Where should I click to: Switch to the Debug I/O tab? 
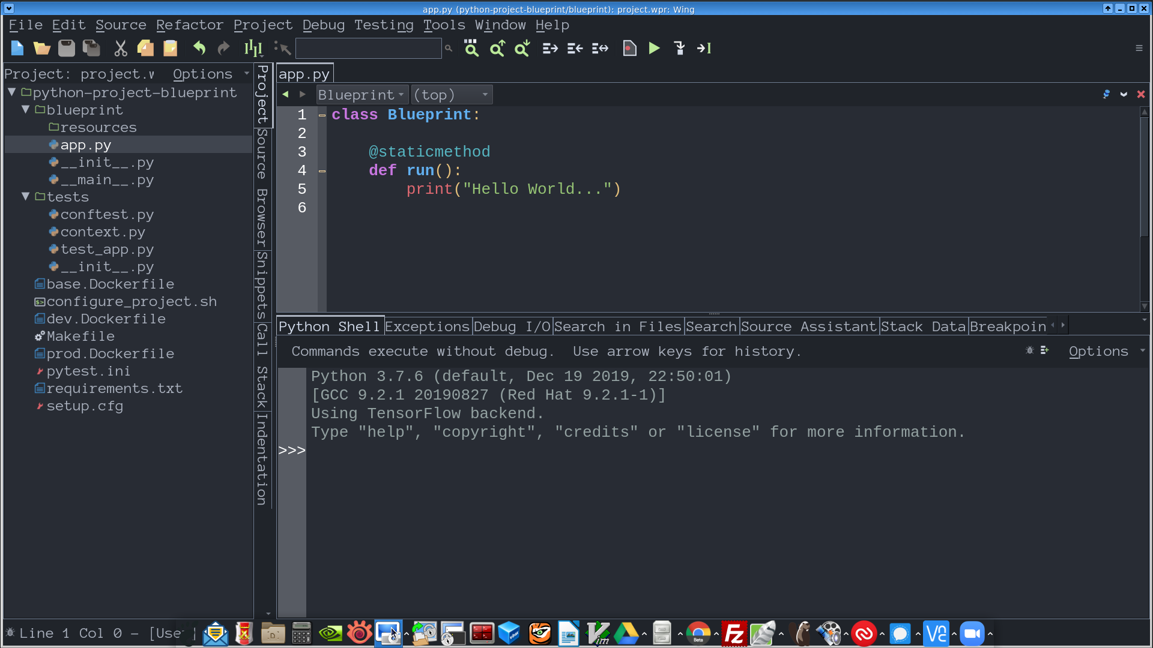512,327
